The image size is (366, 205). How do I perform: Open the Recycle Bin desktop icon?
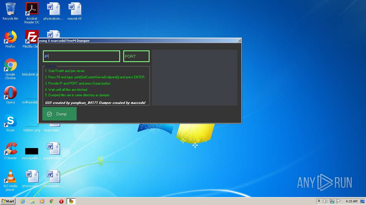coord(10,12)
